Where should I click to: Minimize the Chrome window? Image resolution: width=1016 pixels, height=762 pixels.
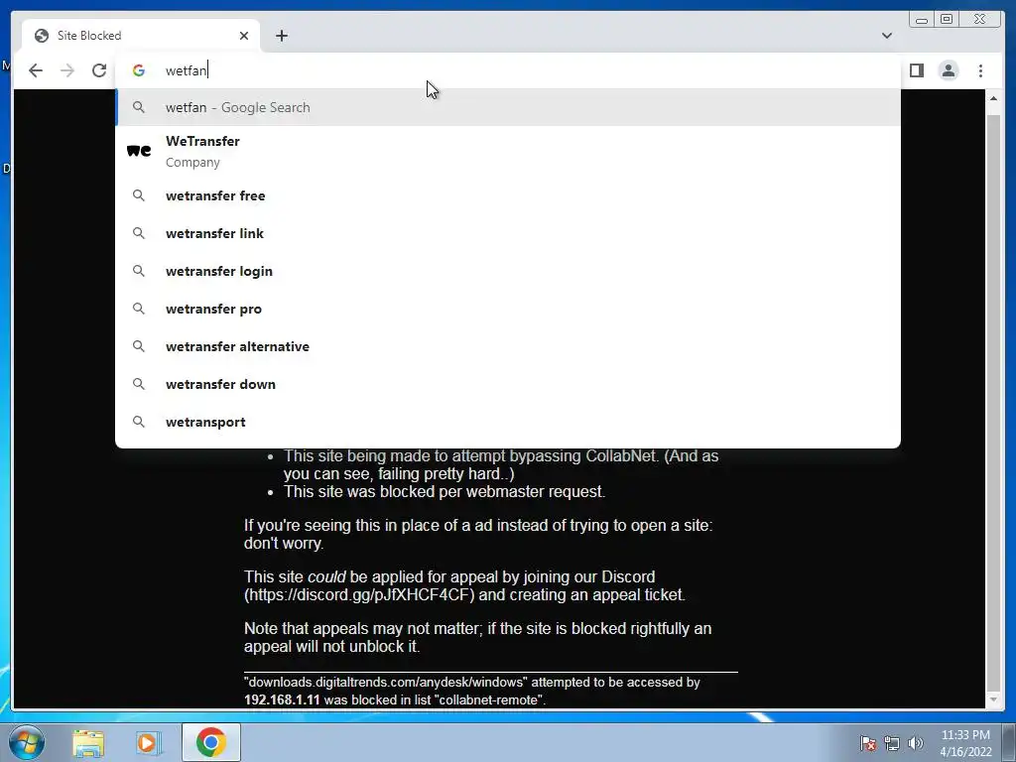(x=921, y=20)
